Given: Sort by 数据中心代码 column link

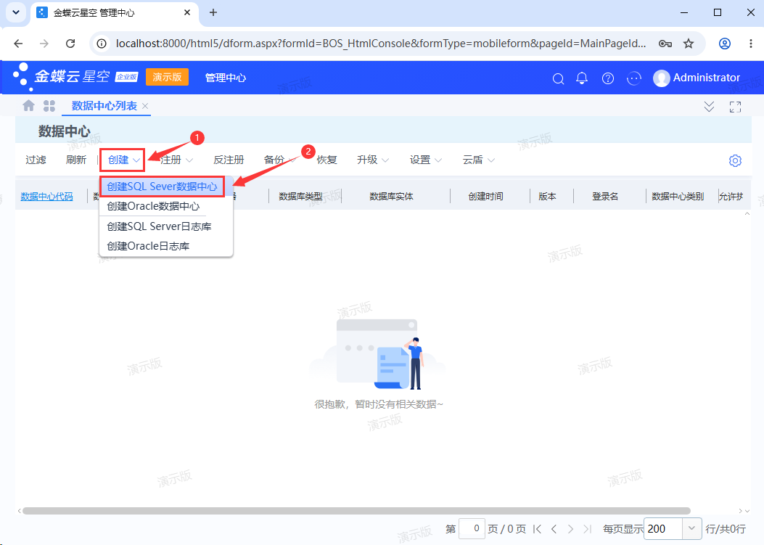Looking at the screenshot, I should (x=46, y=197).
